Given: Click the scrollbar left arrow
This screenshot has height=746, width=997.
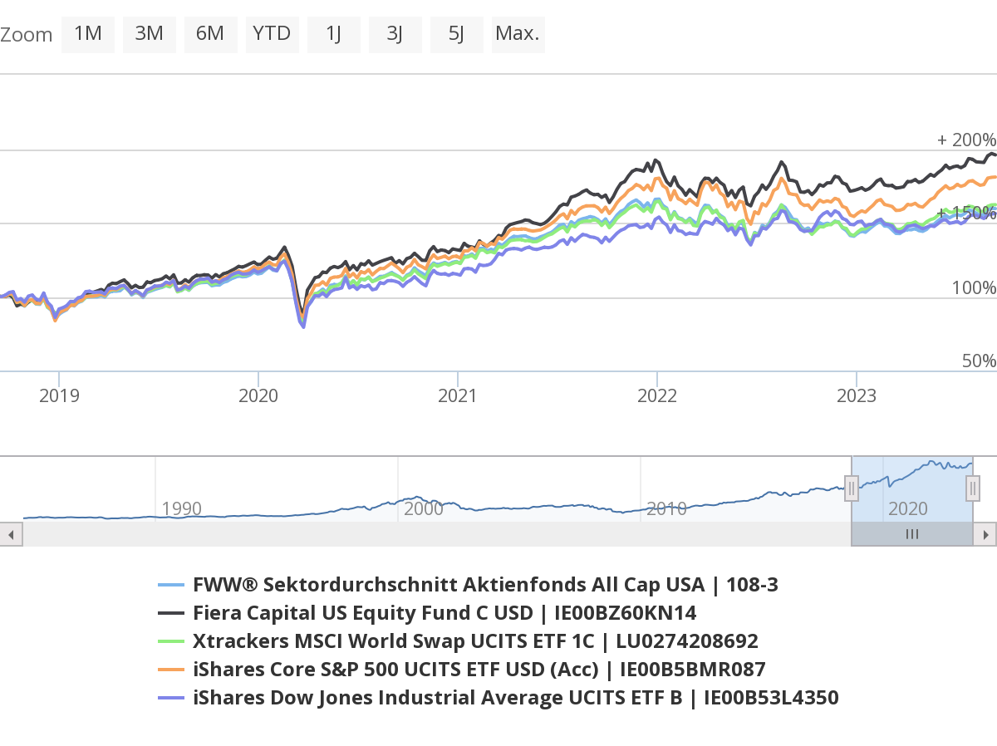Looking at the screenshot, I should (x=11, y=534).
